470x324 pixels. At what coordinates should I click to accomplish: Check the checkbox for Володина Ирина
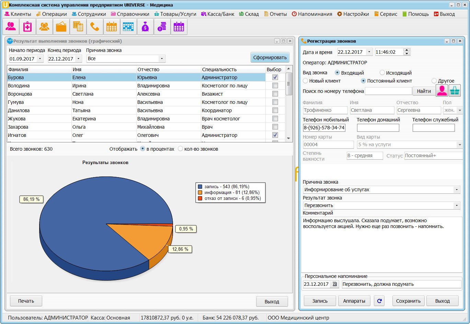pos(275,86)
